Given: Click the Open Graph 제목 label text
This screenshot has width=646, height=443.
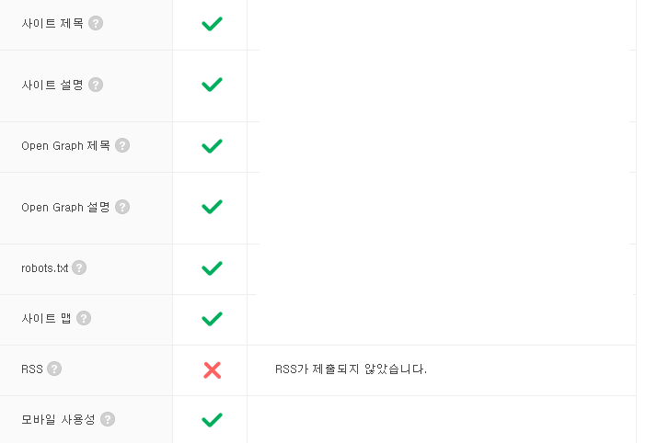Looking at the screenshot, I should point(65,146).
